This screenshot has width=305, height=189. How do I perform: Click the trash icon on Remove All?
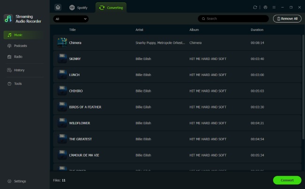coord(279,19)
